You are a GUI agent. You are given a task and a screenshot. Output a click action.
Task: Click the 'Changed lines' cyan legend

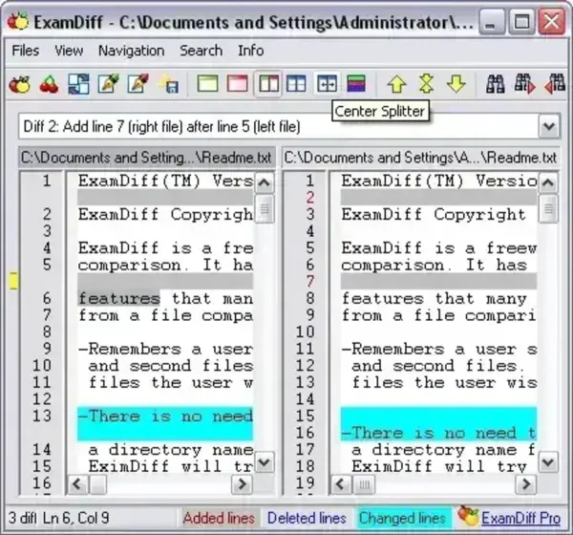tap(402, 518)
